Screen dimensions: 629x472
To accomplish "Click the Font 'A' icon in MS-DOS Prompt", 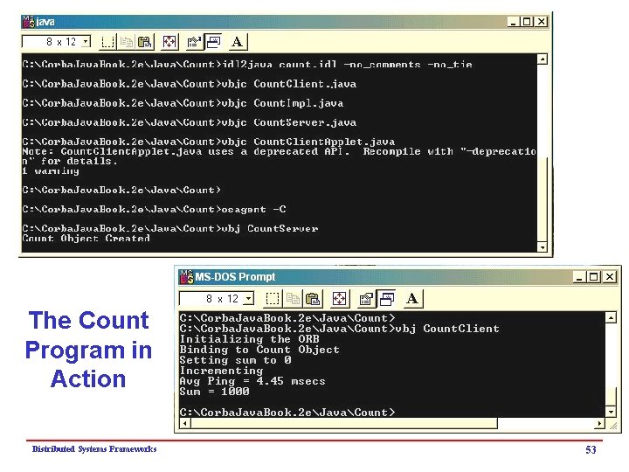I will (412, 299).
